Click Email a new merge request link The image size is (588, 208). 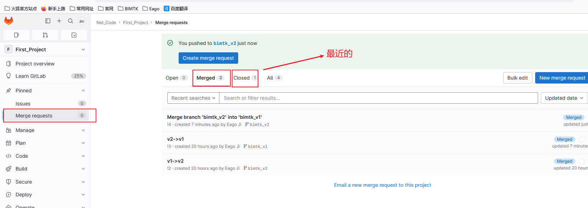tap(382, 185)
